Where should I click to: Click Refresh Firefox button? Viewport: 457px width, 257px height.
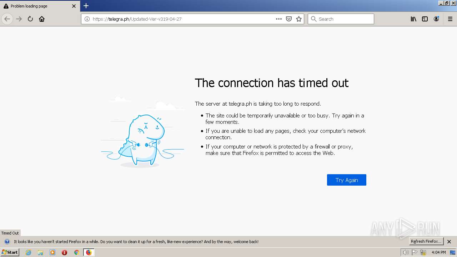426,242
